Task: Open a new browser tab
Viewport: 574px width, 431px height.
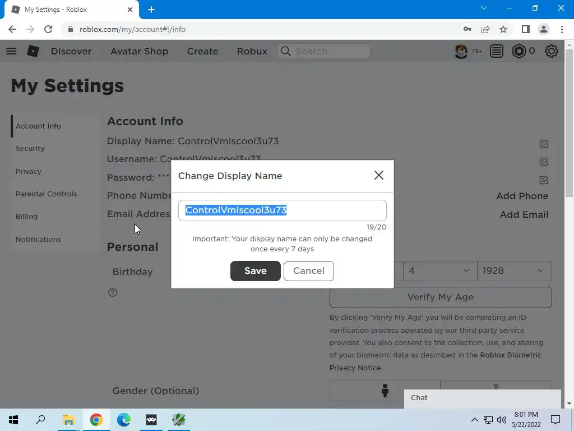Action: (151, 10)
